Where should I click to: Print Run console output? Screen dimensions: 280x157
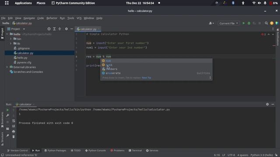click(x=14, y=131)
